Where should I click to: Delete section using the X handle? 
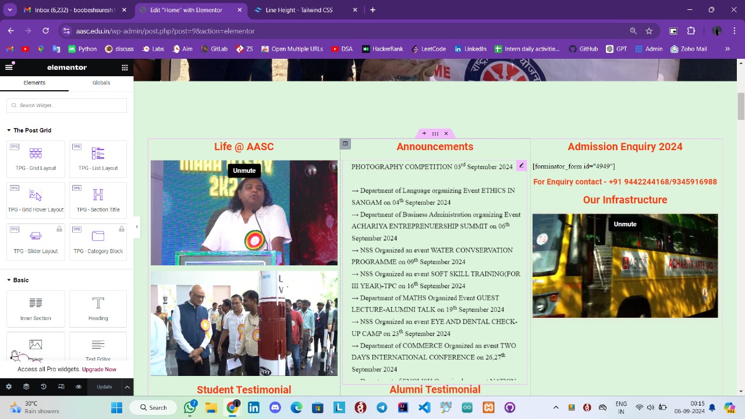pos(446,134)
